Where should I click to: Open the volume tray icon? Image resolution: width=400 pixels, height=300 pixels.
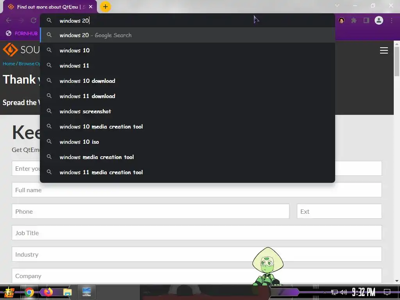[344, 292]
